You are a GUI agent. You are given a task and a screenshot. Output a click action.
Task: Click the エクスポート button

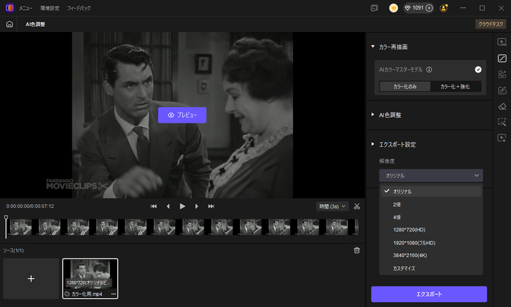tap(429, 294)
